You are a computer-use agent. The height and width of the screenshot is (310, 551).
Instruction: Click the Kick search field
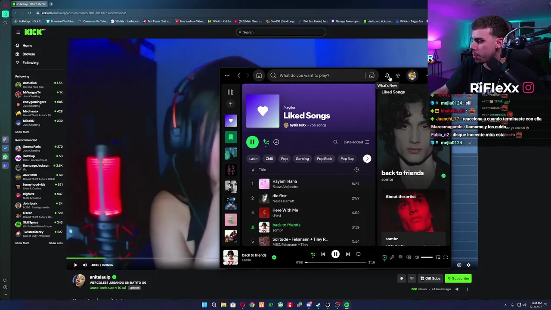click(281, 32)
